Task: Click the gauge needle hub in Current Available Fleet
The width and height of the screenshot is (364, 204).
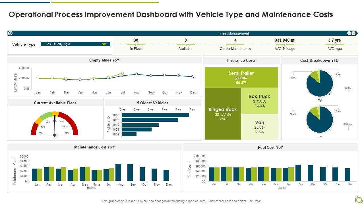Action: coord(55,135)
